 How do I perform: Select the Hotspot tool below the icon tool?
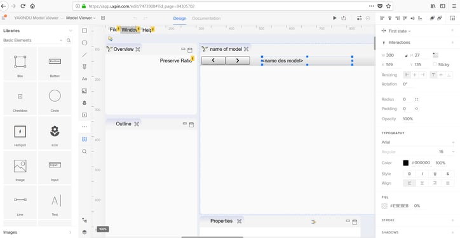click(85, 115)
